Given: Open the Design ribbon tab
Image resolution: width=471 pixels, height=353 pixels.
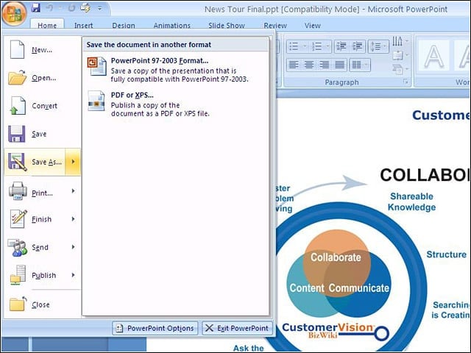Looking at the screenshot, I should (x=124, y=26).
